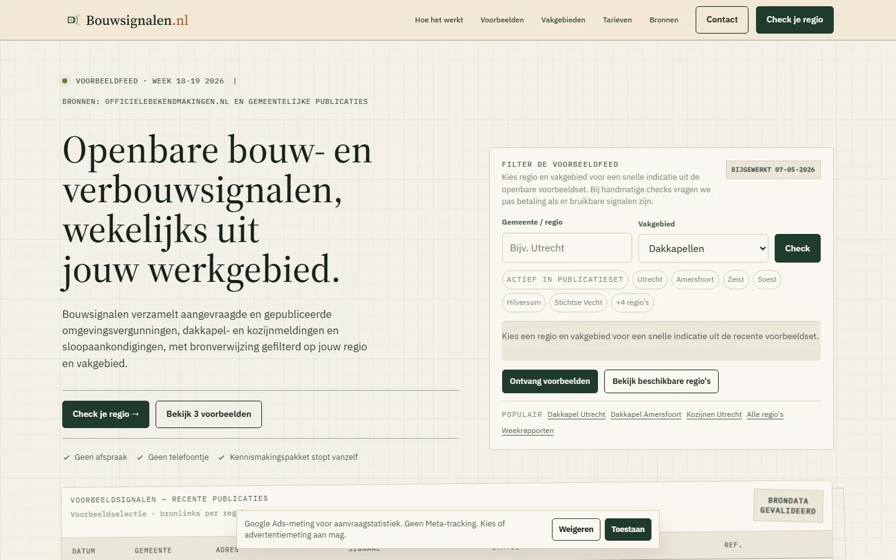Select the Soest region chip
The height and width of the screenshot is (560, 896).
767,280
